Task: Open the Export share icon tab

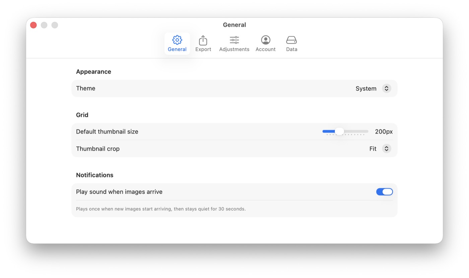Action: [203, 44]
